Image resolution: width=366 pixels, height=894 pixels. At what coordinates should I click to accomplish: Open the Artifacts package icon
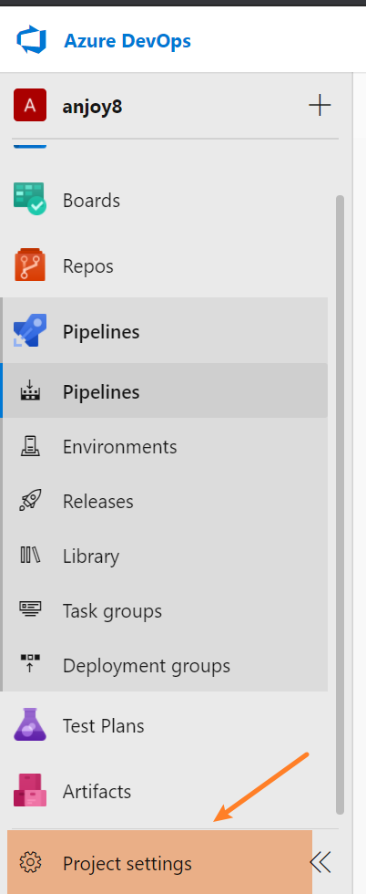(30, 790)
